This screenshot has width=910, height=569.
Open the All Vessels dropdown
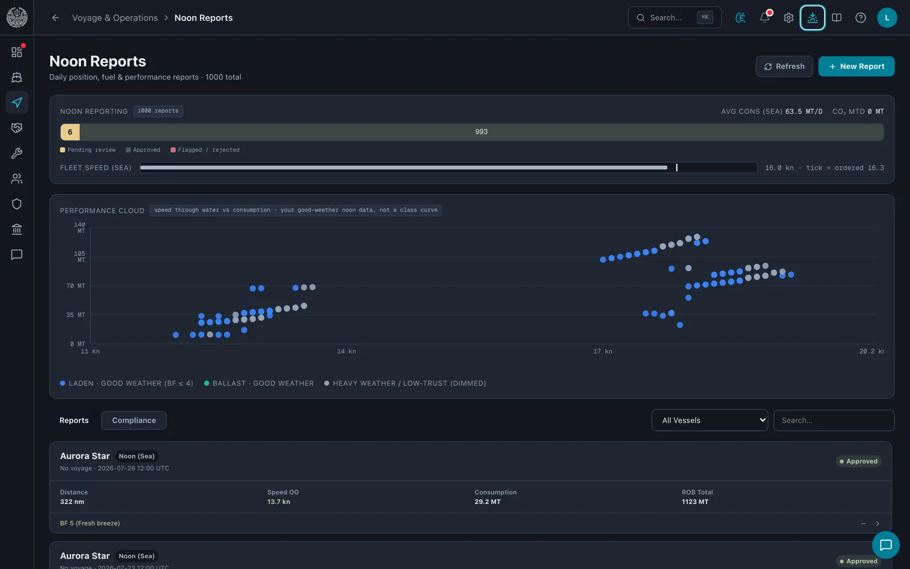(x=709, y=420)
